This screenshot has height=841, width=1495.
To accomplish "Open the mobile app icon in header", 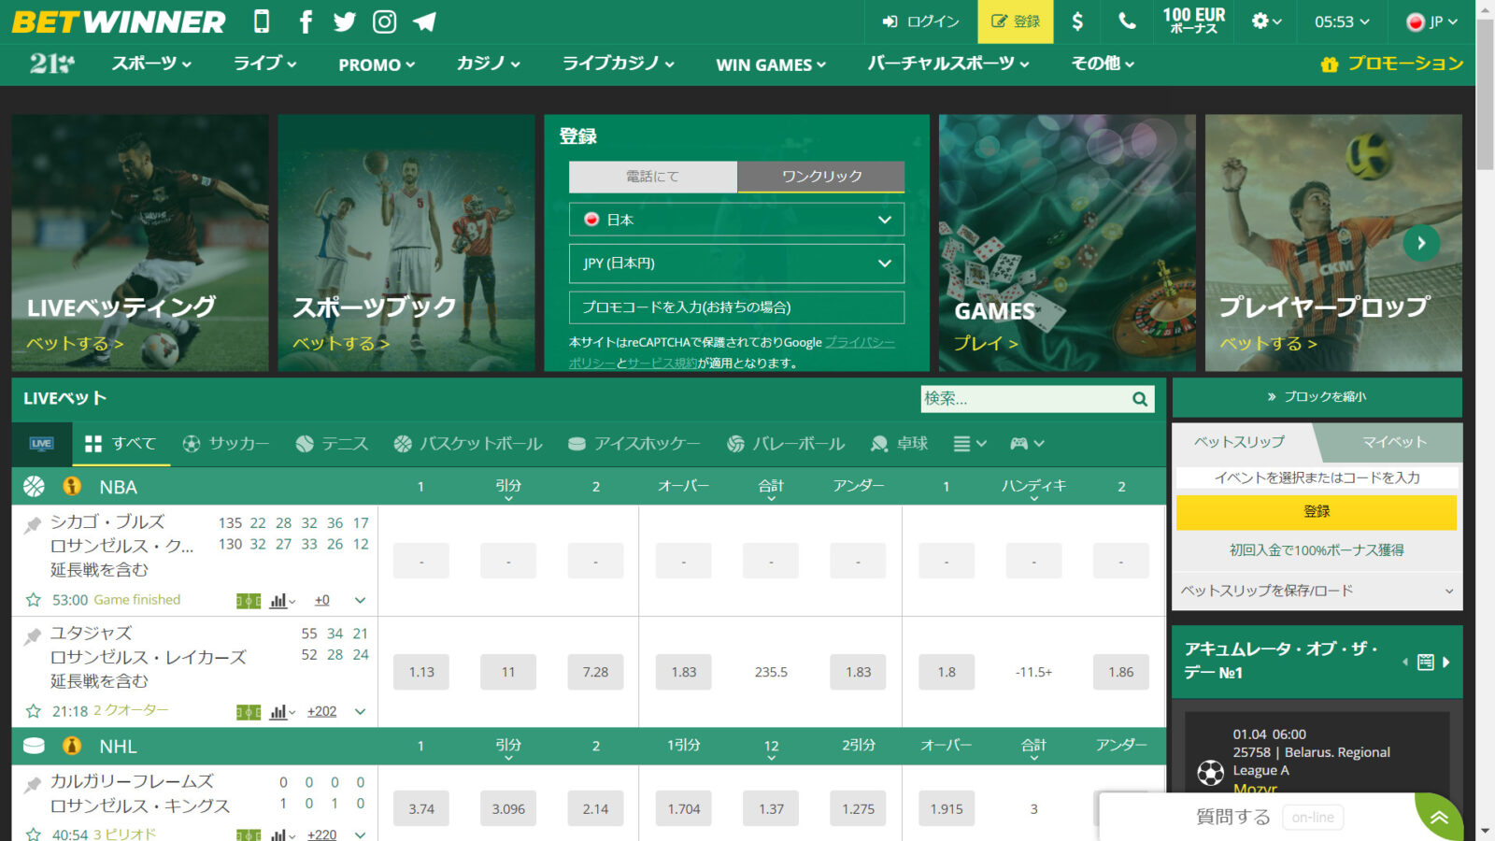I will [x=262, y=21].
